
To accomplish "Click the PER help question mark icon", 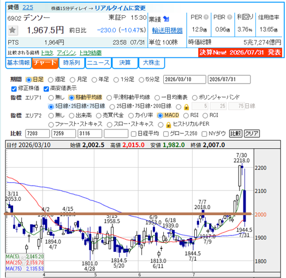I will tap(206, 17).
